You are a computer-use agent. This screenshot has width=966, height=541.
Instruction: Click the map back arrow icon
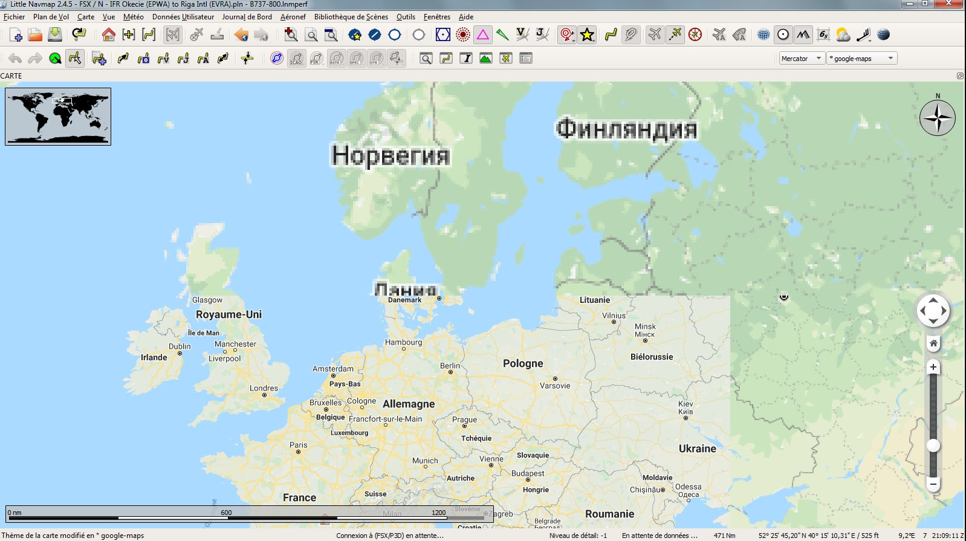point(241,34)
